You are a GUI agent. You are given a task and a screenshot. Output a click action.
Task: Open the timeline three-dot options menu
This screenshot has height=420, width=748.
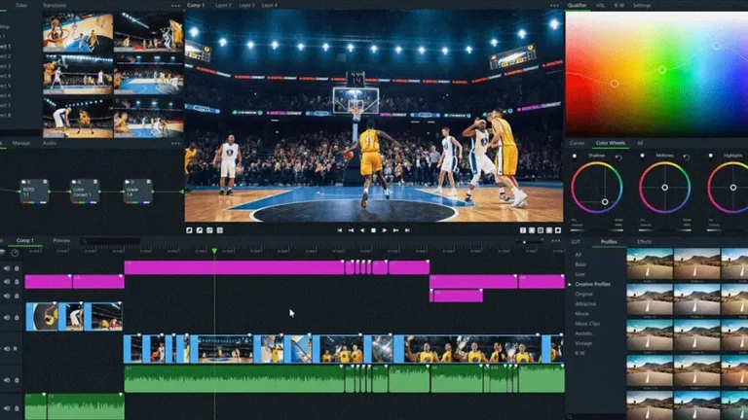[x=556, y=241]
